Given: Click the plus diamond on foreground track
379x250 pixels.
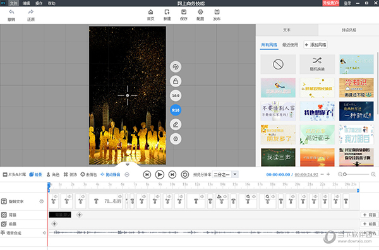Looking at the screenshot, I should point(54,224).
